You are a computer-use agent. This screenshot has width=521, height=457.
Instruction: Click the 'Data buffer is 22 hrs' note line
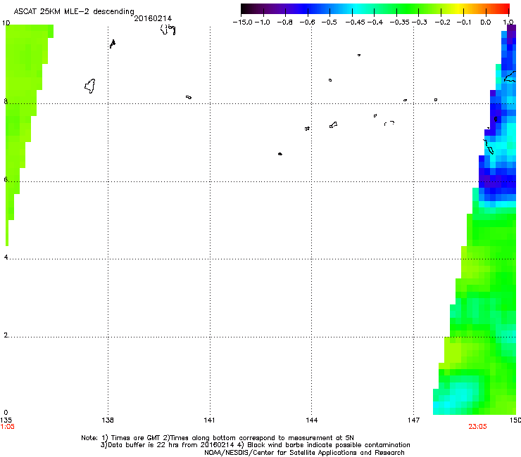pyautogui.click(x=255, y=445)
